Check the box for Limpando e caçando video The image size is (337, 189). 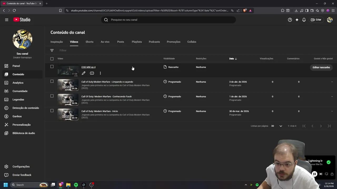point(52,81)
